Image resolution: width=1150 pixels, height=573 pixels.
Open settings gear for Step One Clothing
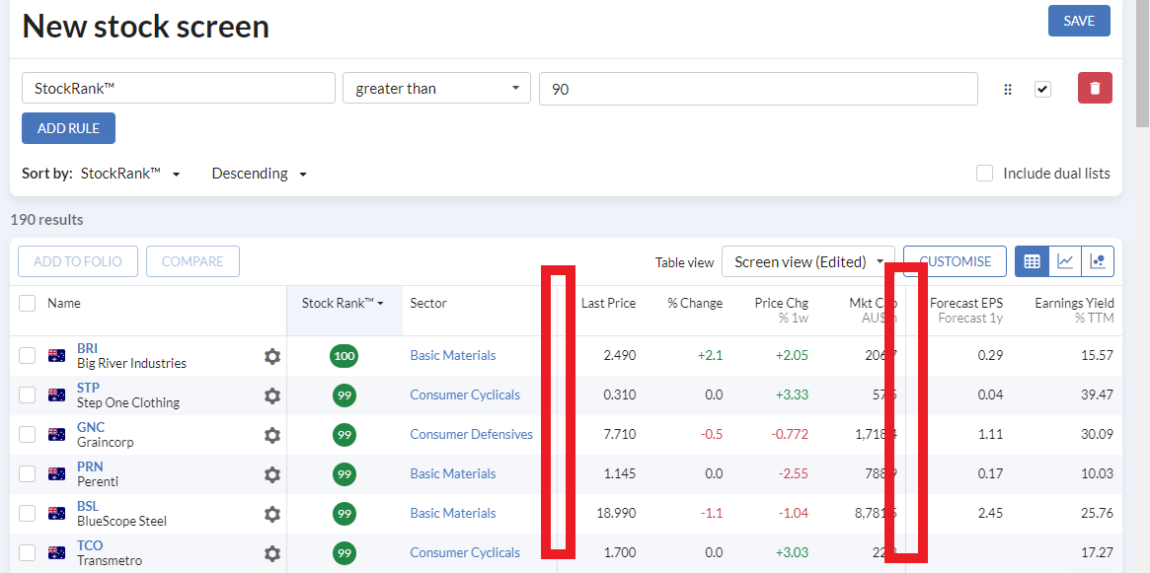point(272,395)
